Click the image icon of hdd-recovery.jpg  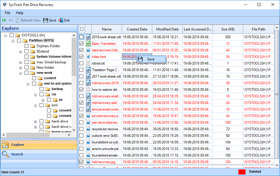88,162
